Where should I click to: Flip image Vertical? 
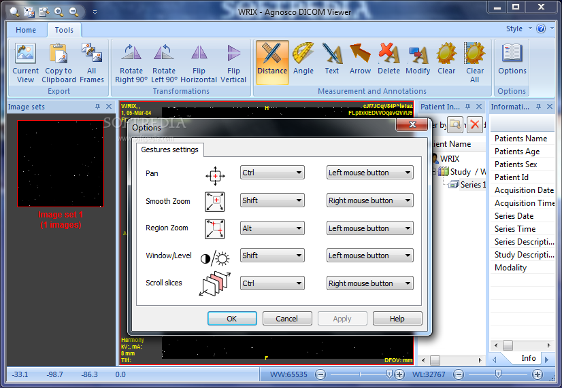click(x=233, y=63)
